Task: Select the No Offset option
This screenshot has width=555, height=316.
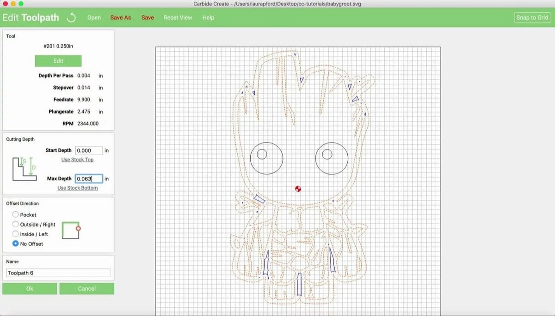Action: (16, 244)
